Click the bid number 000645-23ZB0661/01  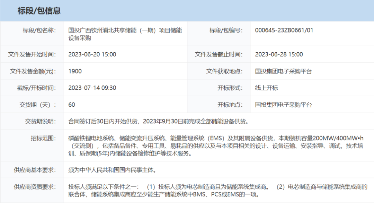[284, 30]
